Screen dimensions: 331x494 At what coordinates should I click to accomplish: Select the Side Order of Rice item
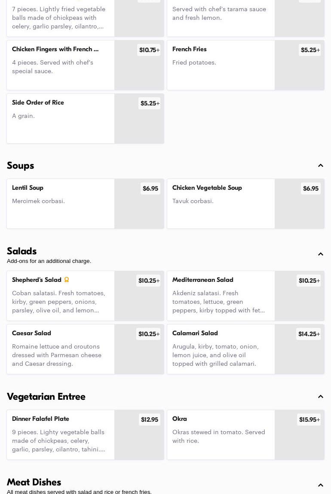pyautogui.click(x=85, y=118)
